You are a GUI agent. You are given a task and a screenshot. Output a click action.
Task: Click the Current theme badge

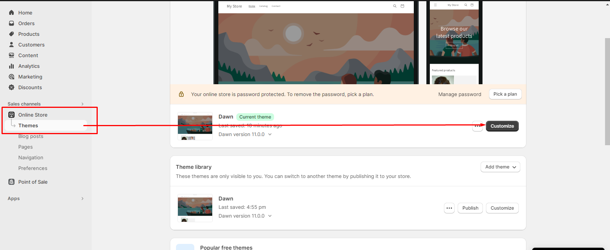255,117
